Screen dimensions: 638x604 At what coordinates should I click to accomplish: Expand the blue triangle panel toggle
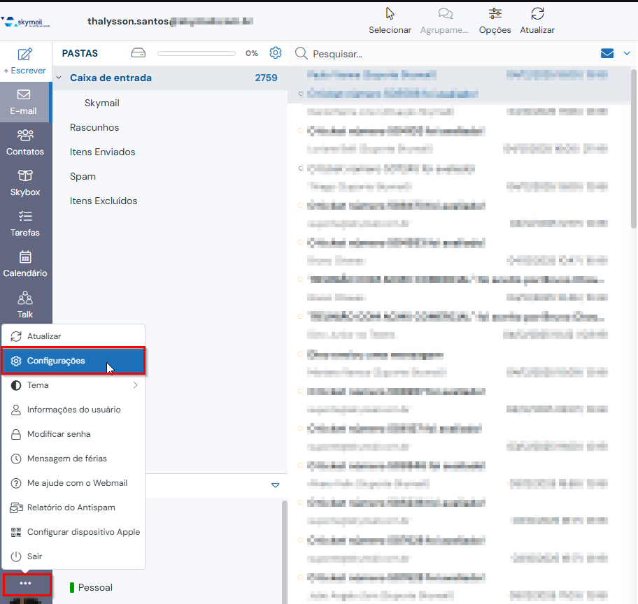[275, 485]
